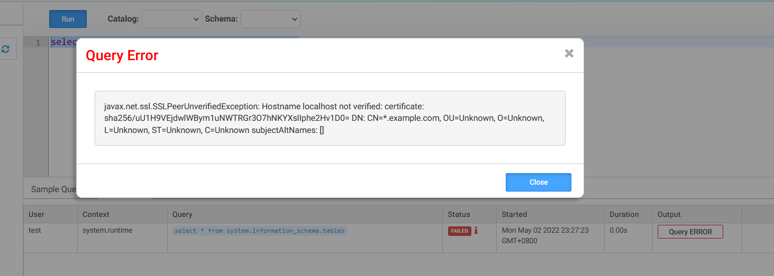Click the SSLPeerUnverifiedException error message box
The width and height of the screenshot is (774, 276).
tap(330, 118)
